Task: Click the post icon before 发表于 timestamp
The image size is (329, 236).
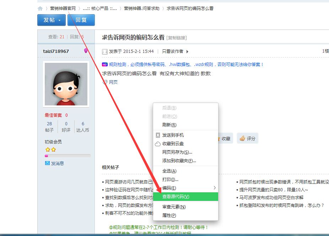Action: (x=104, y=51)
